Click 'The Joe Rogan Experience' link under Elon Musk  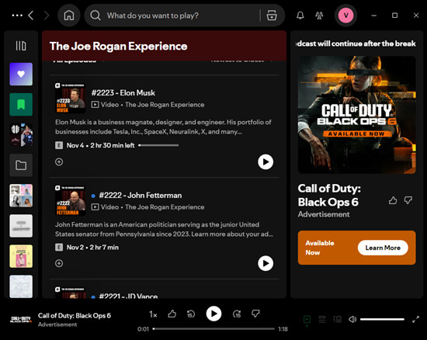165,105
